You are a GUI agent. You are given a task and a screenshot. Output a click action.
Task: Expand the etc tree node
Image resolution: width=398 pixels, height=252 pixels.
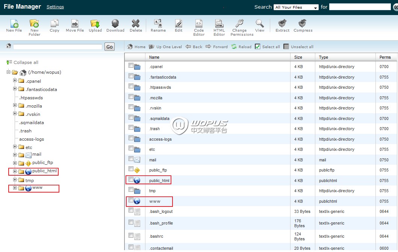pos(15,147)
